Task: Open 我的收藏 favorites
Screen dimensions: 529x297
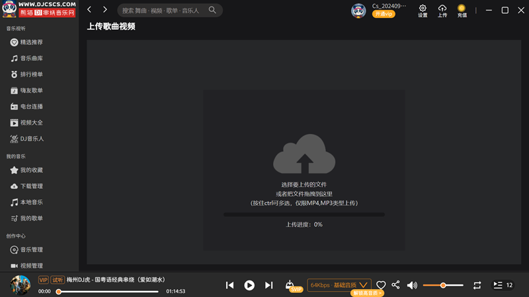Action: pyautogui.click(x=26, y=170)
